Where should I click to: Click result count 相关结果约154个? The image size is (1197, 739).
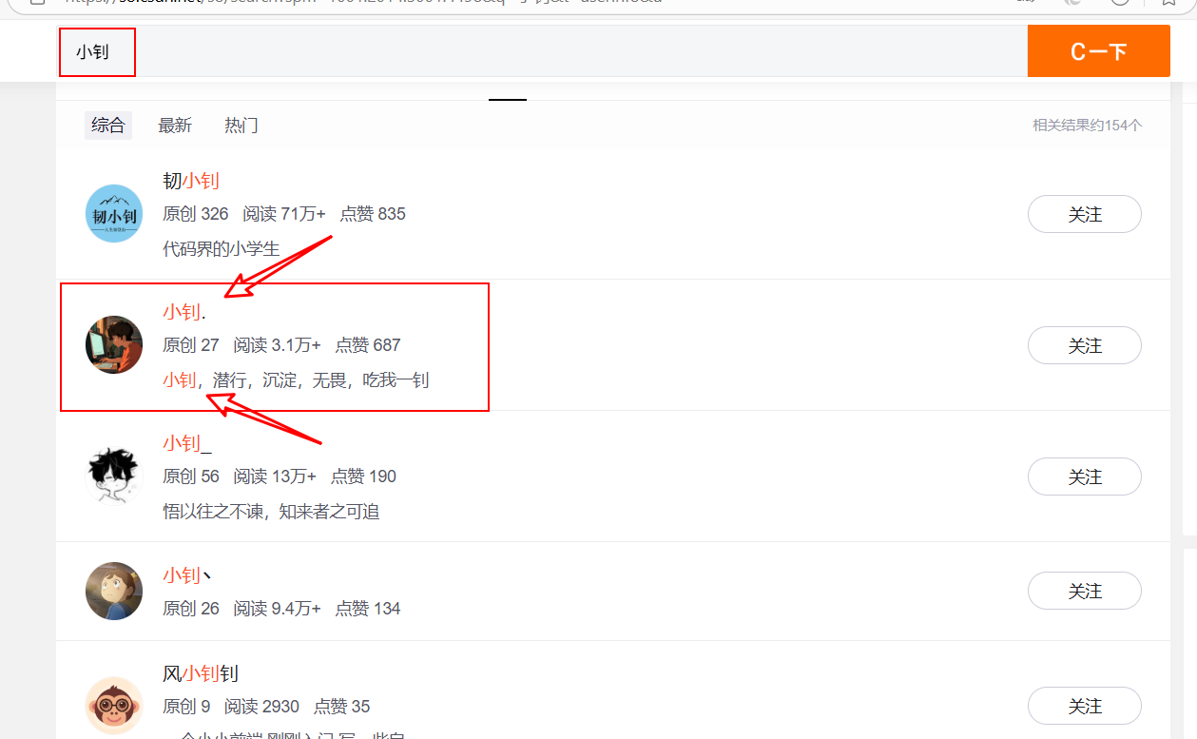pyautogui.click(x=1088, y=126)
